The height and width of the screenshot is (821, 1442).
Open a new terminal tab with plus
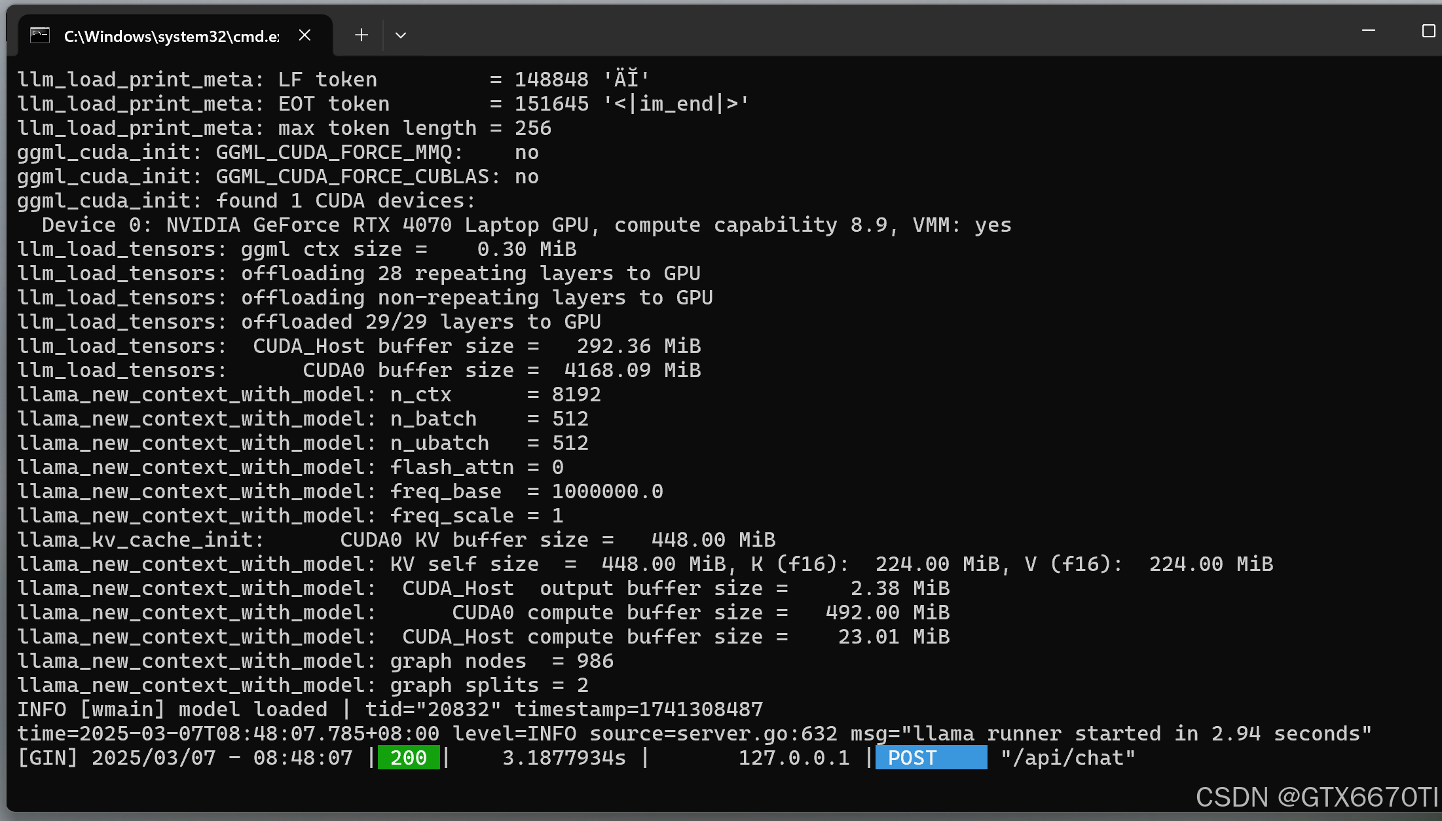(x=361, y=35)
